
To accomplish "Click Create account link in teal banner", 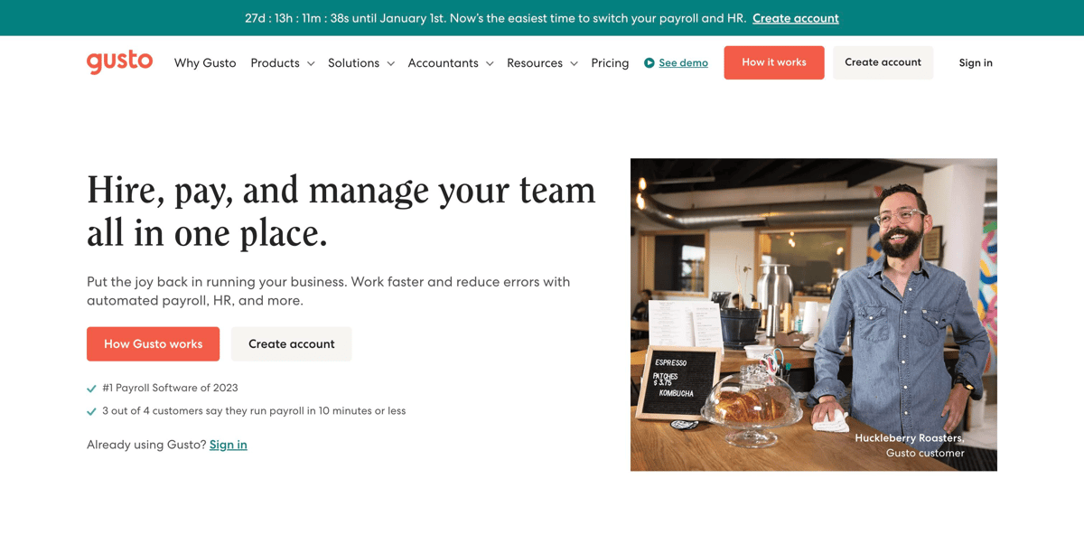I will tap(795, 18).
